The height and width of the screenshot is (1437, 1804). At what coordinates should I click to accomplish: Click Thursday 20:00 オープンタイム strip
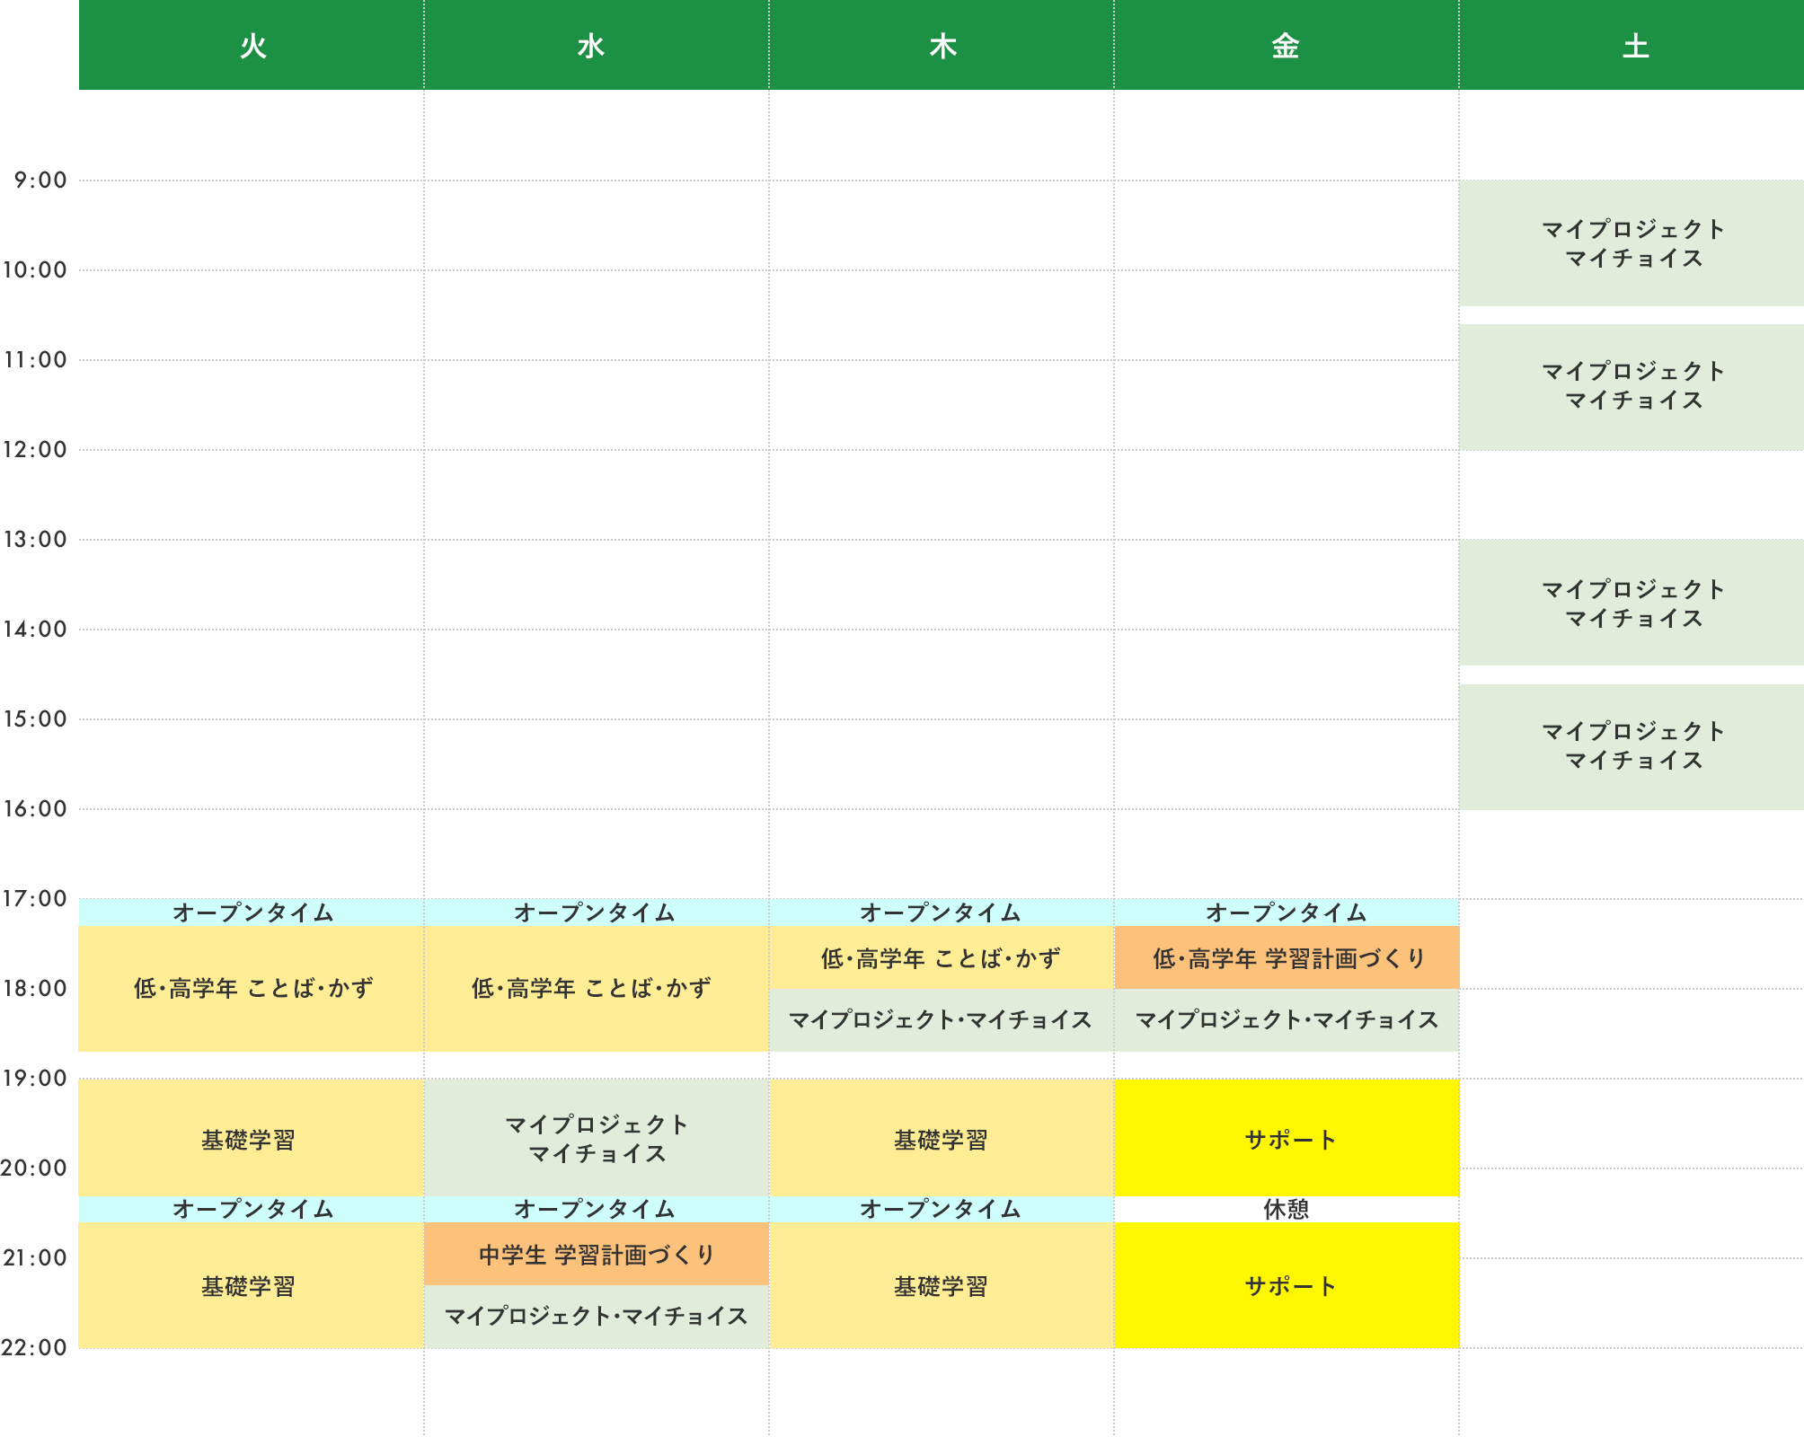941,1209
